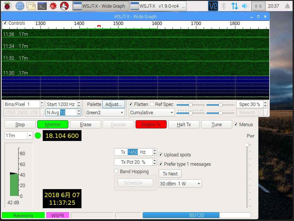Viewport: 294px width, 221px height.
Task: Click the red Tx frequency marker on scale
Action: click(x=99, y=26)
